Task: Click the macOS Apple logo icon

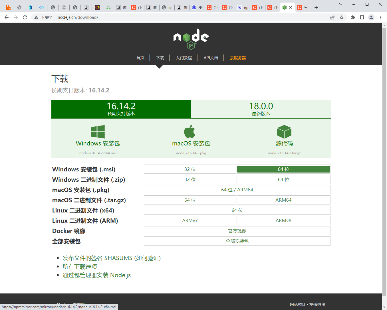Action: tap(190, 131)
